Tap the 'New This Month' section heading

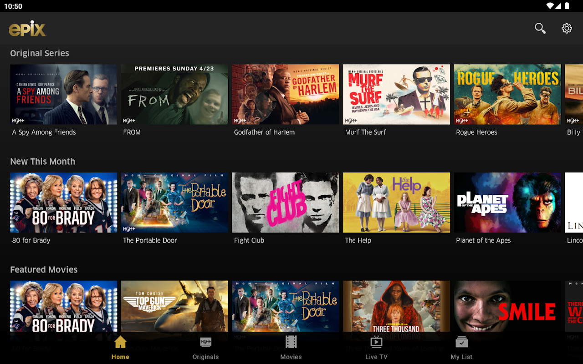(43, 162)
